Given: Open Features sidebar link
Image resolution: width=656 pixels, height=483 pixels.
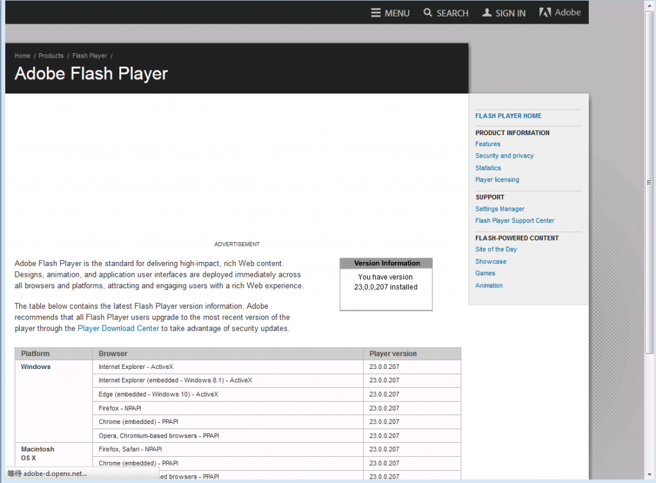Looking at the screenshot, I should [x=488, y=144].
